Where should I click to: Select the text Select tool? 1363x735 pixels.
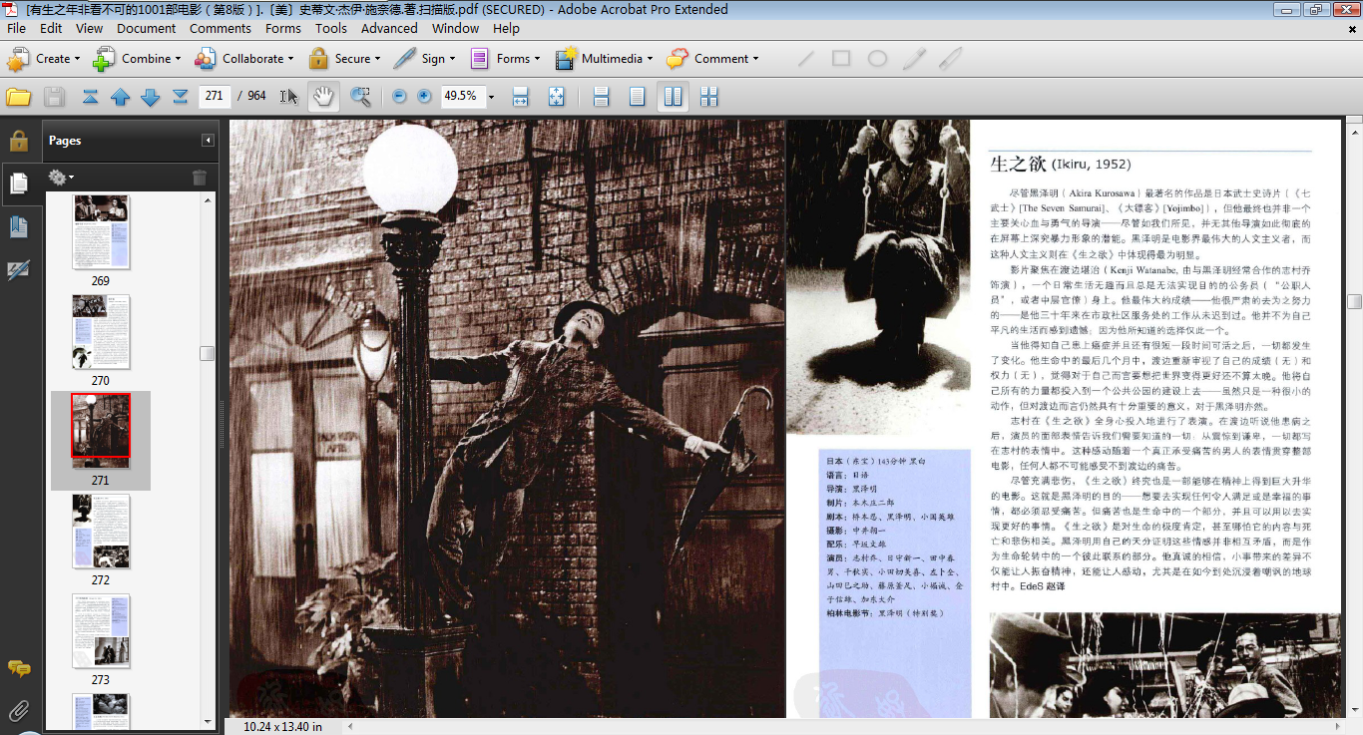click(289, 97)
